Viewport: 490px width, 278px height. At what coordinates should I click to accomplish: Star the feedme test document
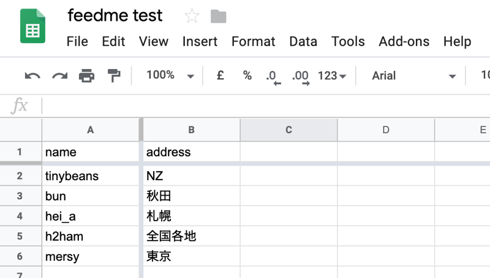coord(192,16)
